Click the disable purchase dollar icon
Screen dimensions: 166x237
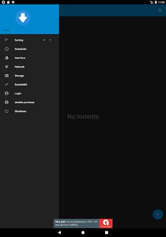tap(6, 102)
